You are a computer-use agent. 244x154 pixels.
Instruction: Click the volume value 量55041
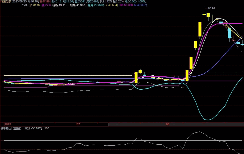coord(80,1)
